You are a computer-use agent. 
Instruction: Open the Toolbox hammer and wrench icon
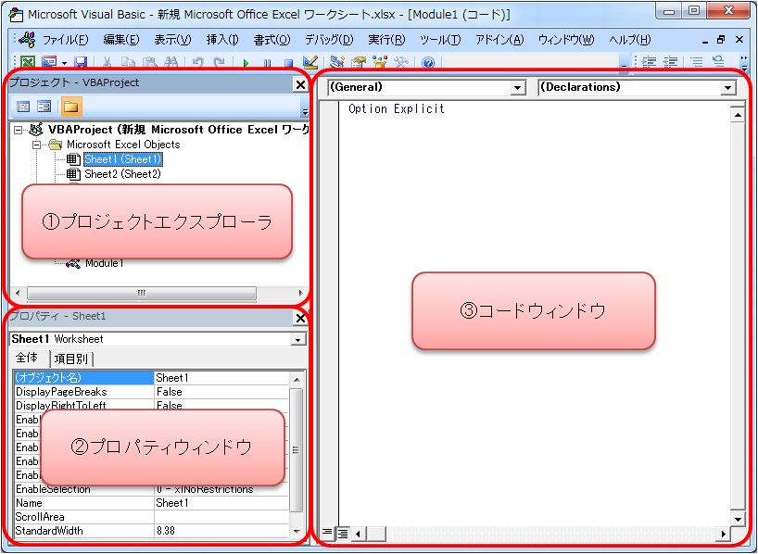[x=401, y=62]
